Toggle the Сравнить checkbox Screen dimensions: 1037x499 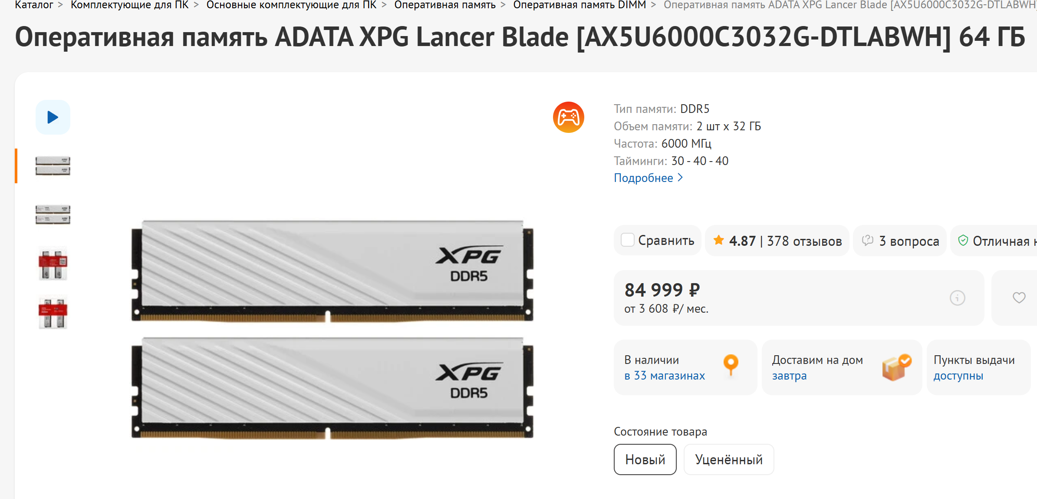pos(627,240)
